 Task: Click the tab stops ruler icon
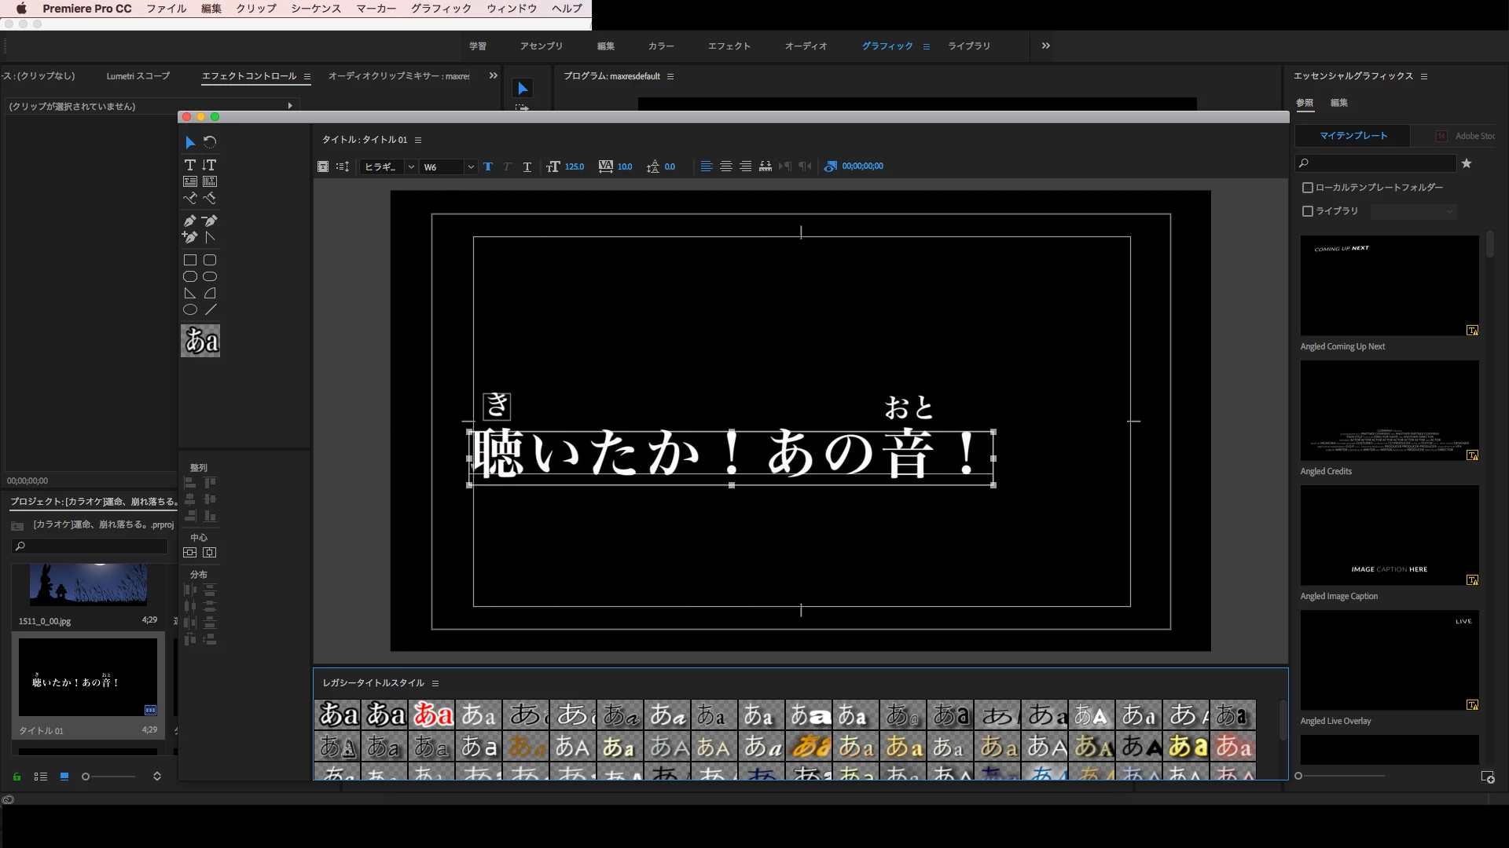point(765,166)
